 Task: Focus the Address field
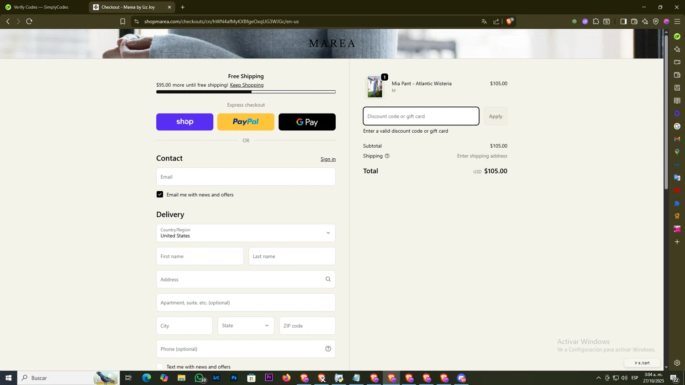point(246,279)
